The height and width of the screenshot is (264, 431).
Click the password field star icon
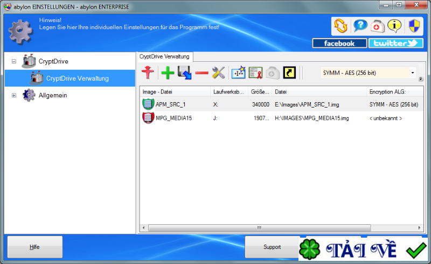(x=238, y=73)
